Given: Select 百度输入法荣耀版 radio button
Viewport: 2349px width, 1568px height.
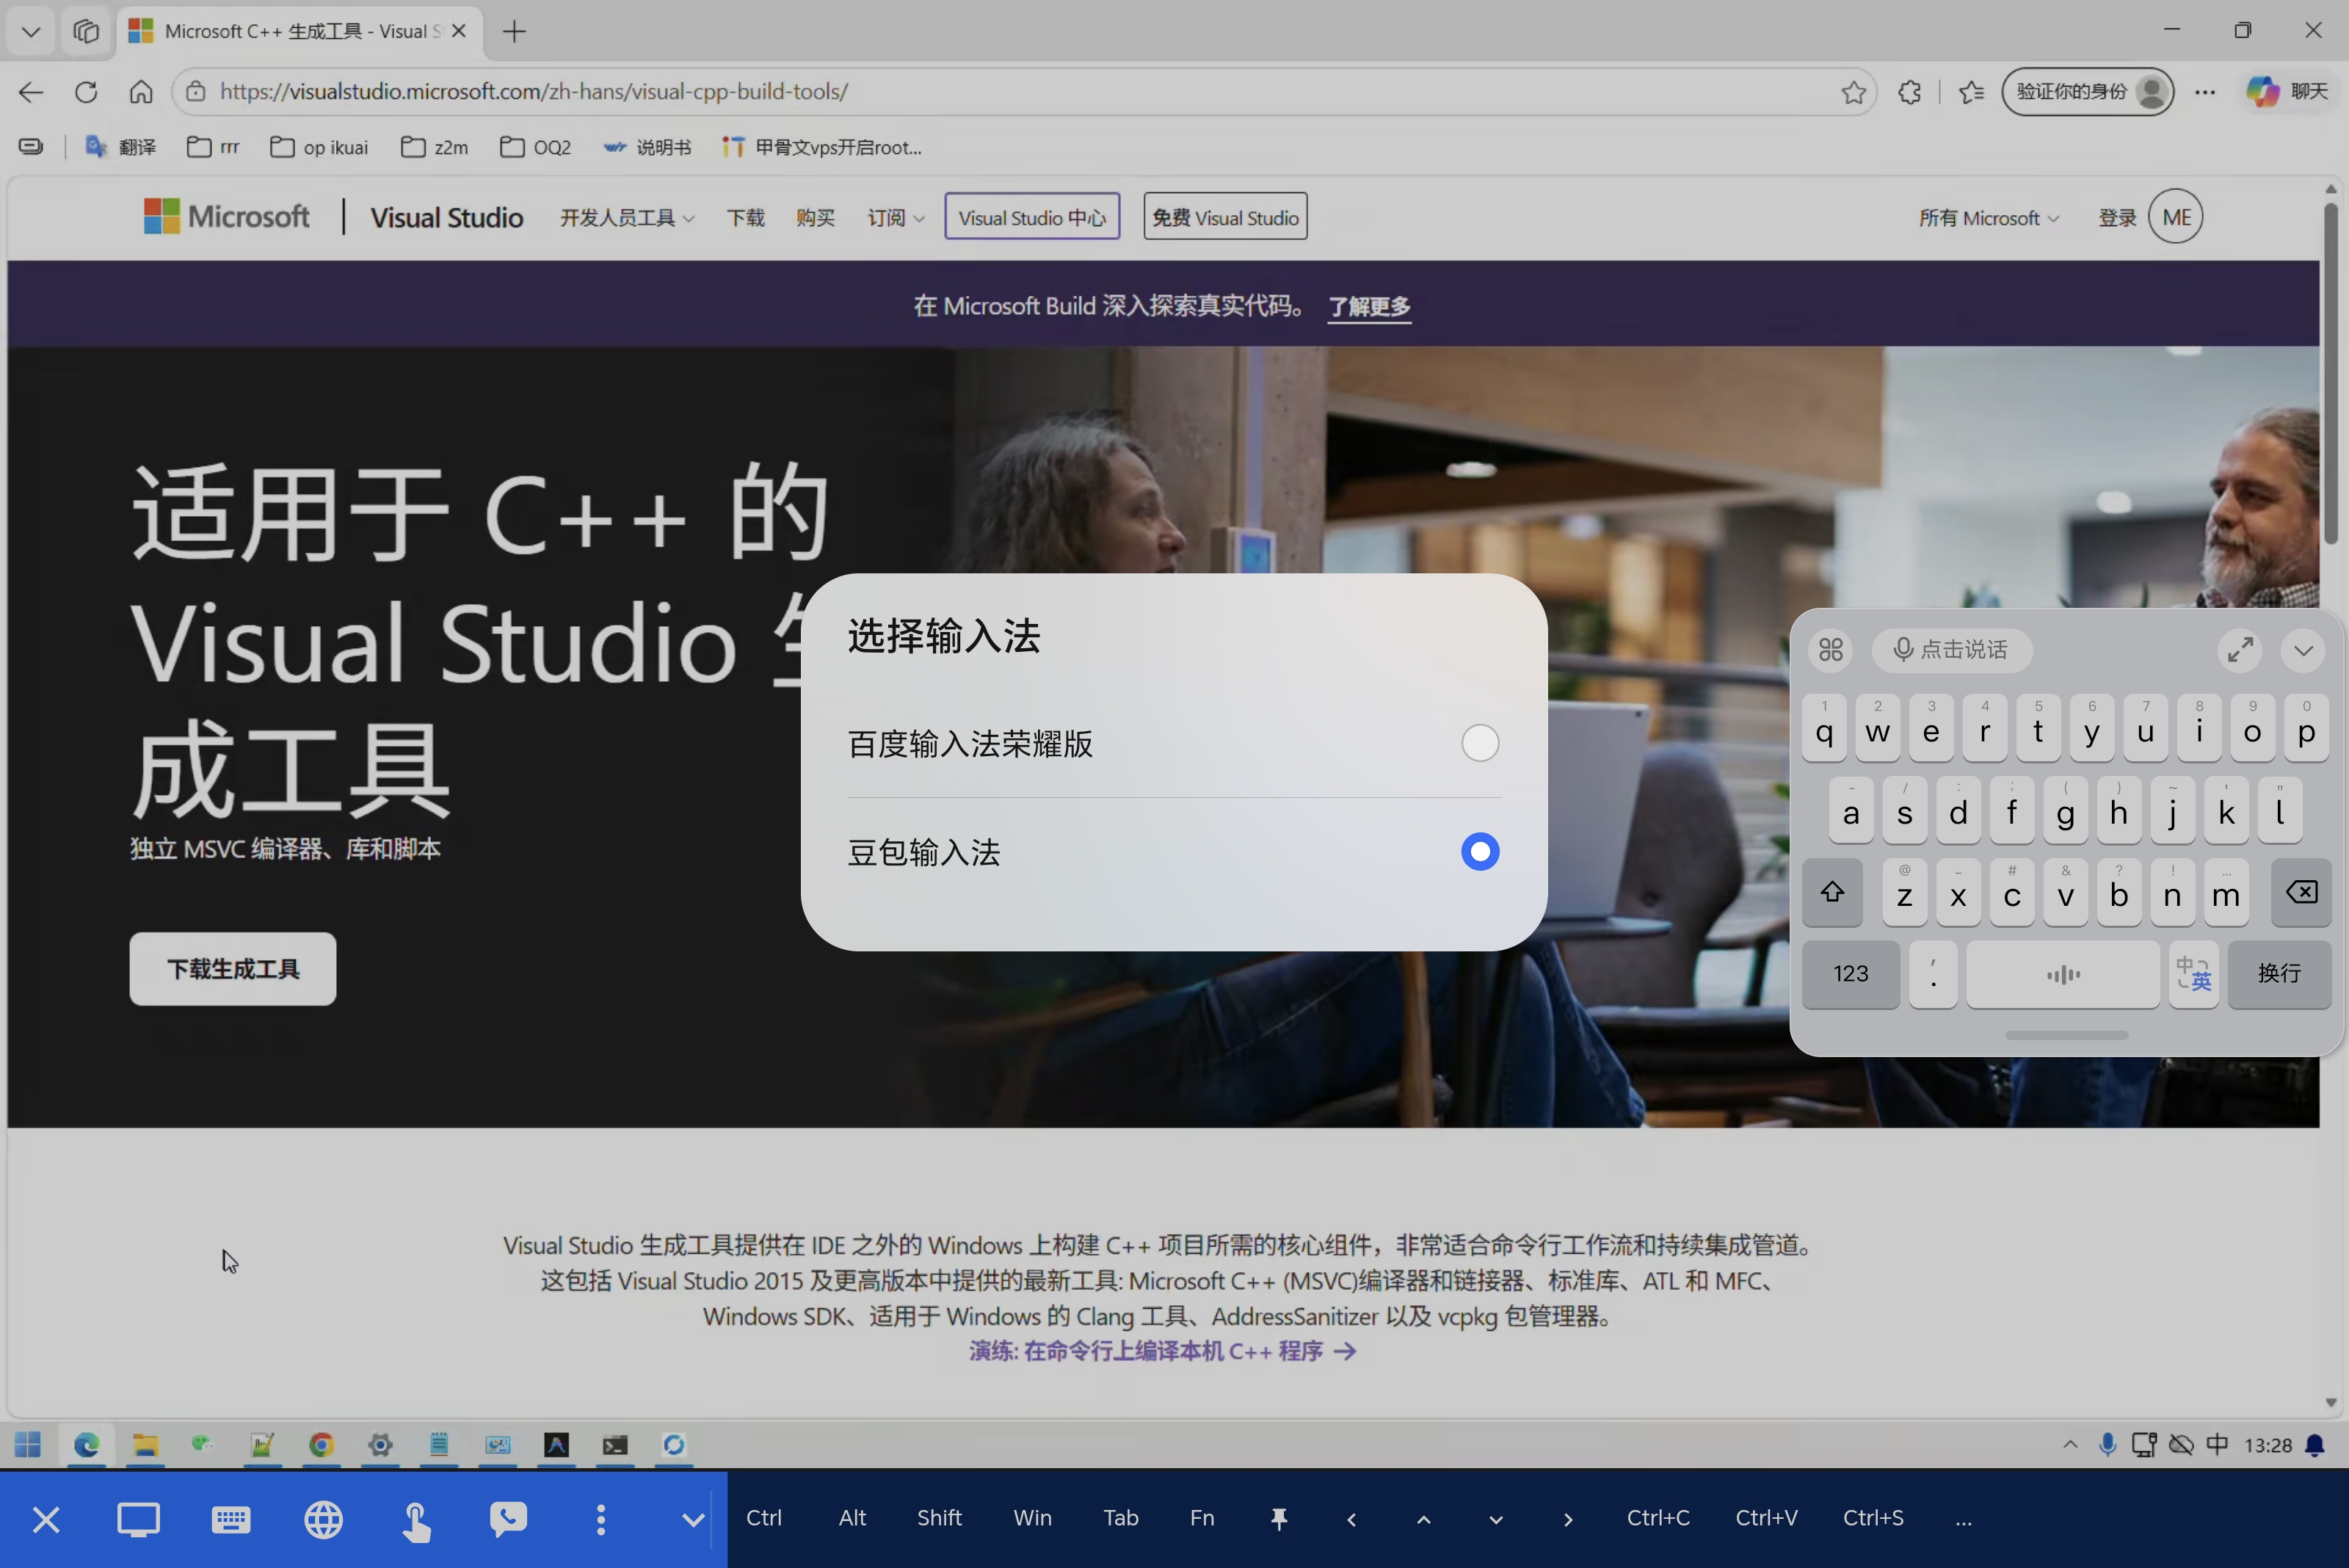Looking at the screenshot, I should [x=1479, y=743].
